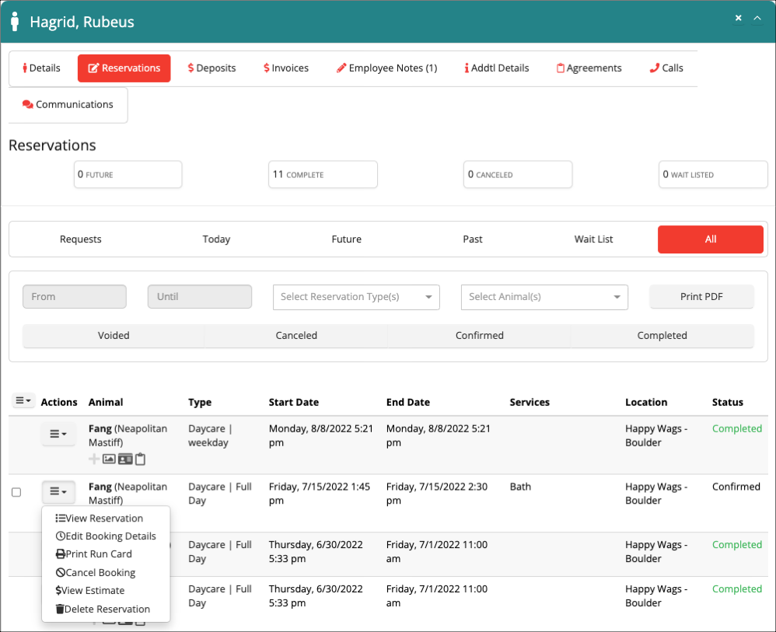Check the checkbox for the 7/15/2022 reservation
Image resolution: width=776 pixels, height=632 pixels.
coord(16,491)
